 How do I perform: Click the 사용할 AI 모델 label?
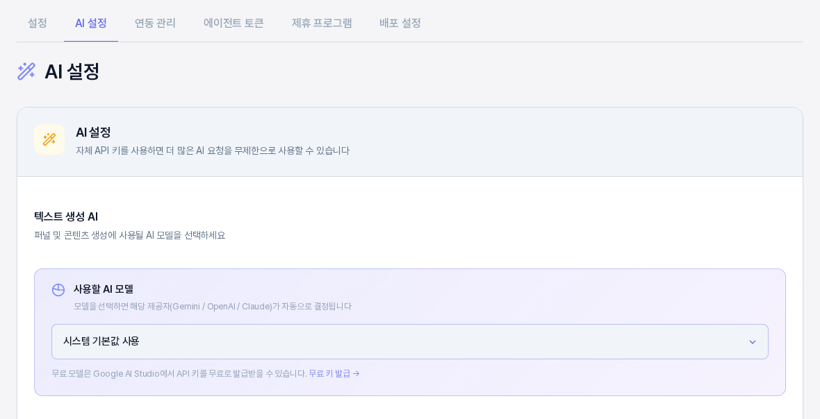tap(104, 289)
